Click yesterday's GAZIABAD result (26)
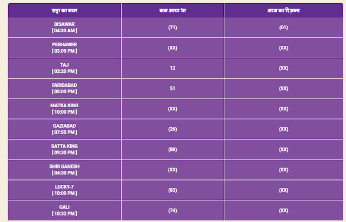The width and height of the screenshot is (346, 222). point(172,129)
